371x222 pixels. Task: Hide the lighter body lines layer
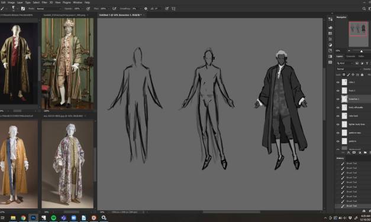point(338,124)
